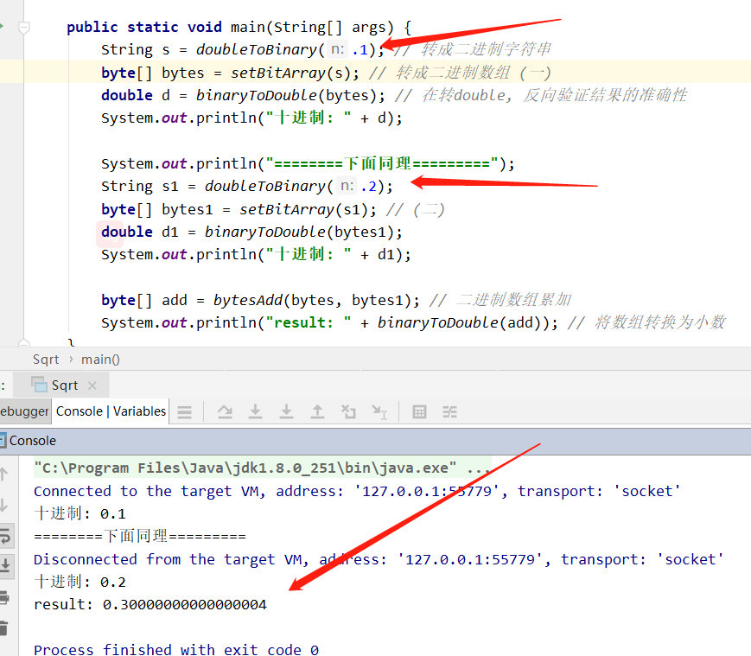Click the Print console output icon
751x656 pixels.
click(4, 597)
